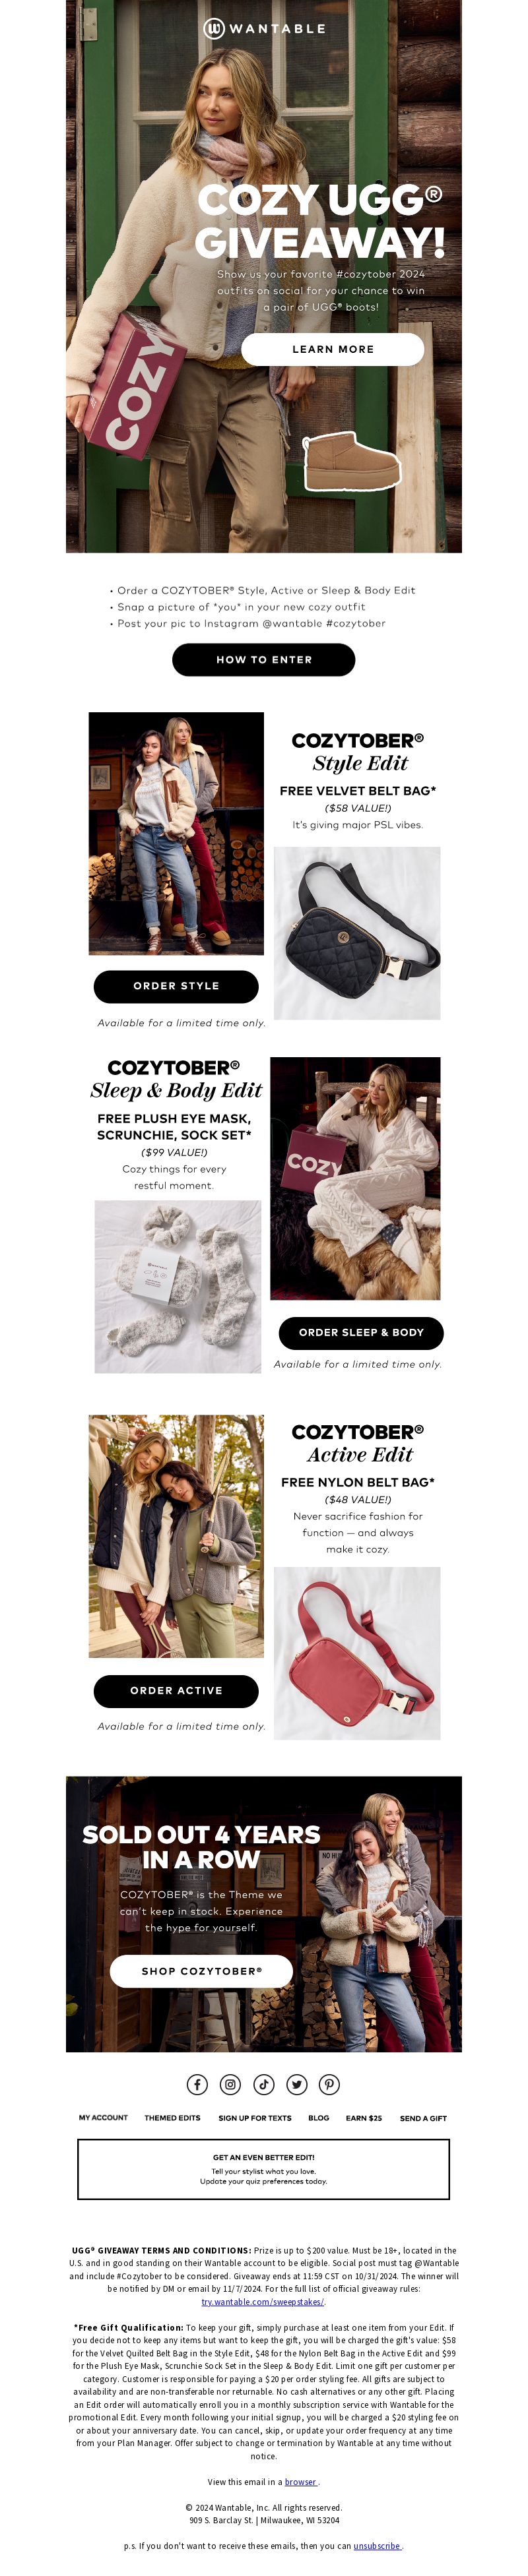
Task: Click the HOW TO ENTER button
Action: [x=264, y=660]
